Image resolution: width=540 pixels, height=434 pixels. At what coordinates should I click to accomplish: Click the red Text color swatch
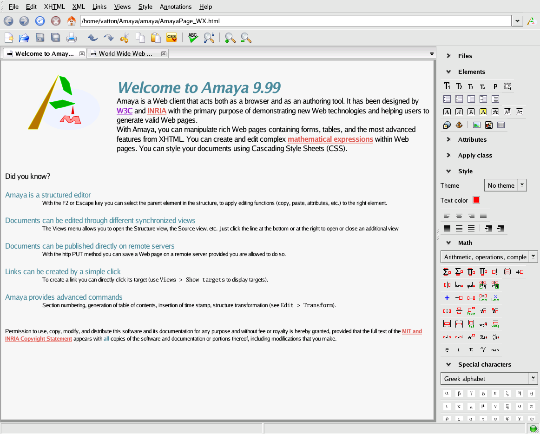tap(476, 200)
